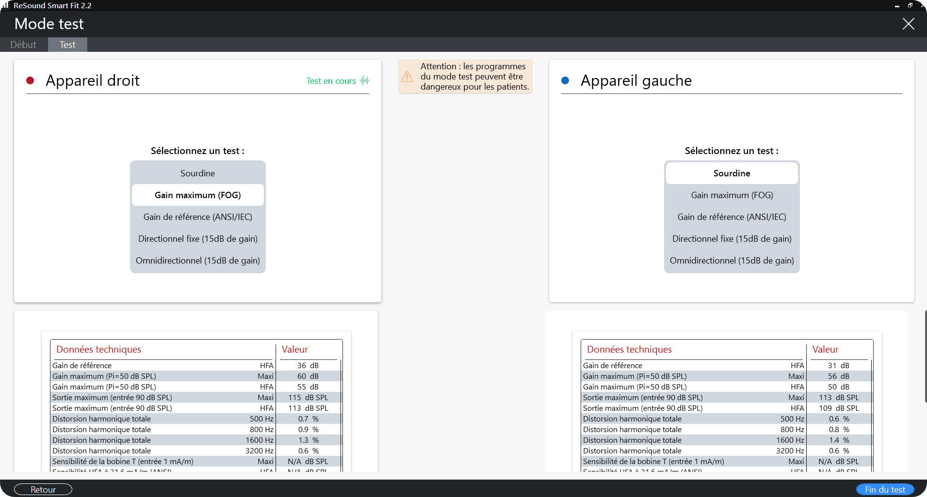
Task: Select Gain maximum (FOG) for right device
Action: (x=197, y=195)
